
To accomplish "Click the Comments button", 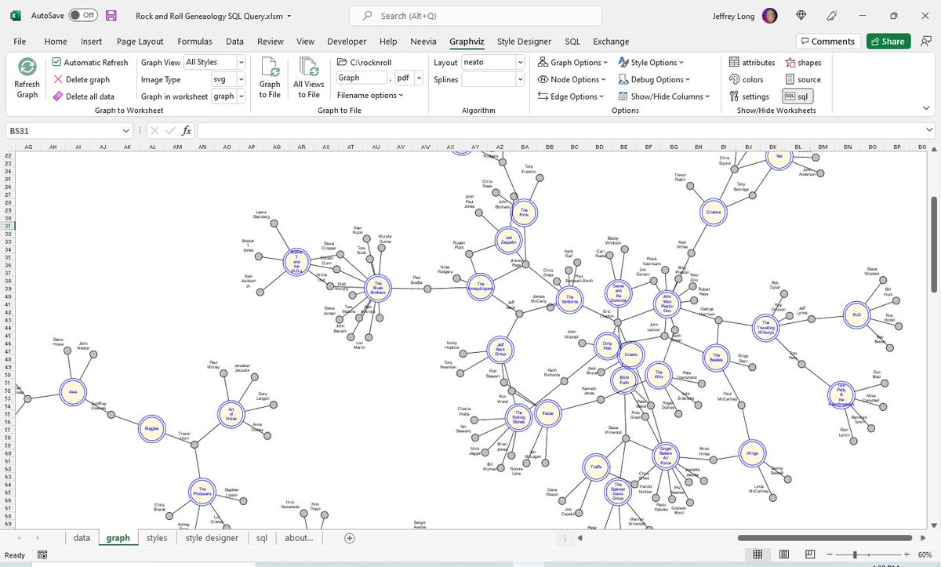I will coord(827,42).
